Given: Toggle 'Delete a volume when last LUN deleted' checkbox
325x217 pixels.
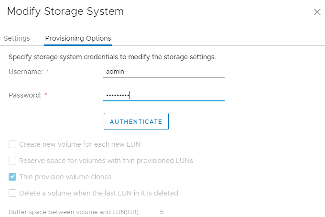Looking at the screenshot, I should 12,193.
